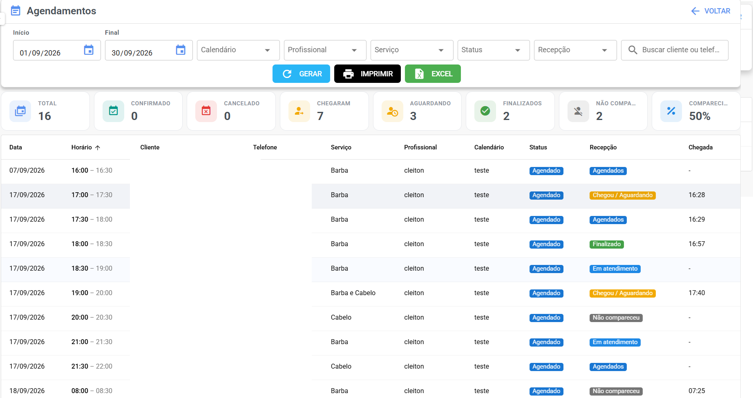
Task: Go back with VOLTAR link
Action: [711, 11]
